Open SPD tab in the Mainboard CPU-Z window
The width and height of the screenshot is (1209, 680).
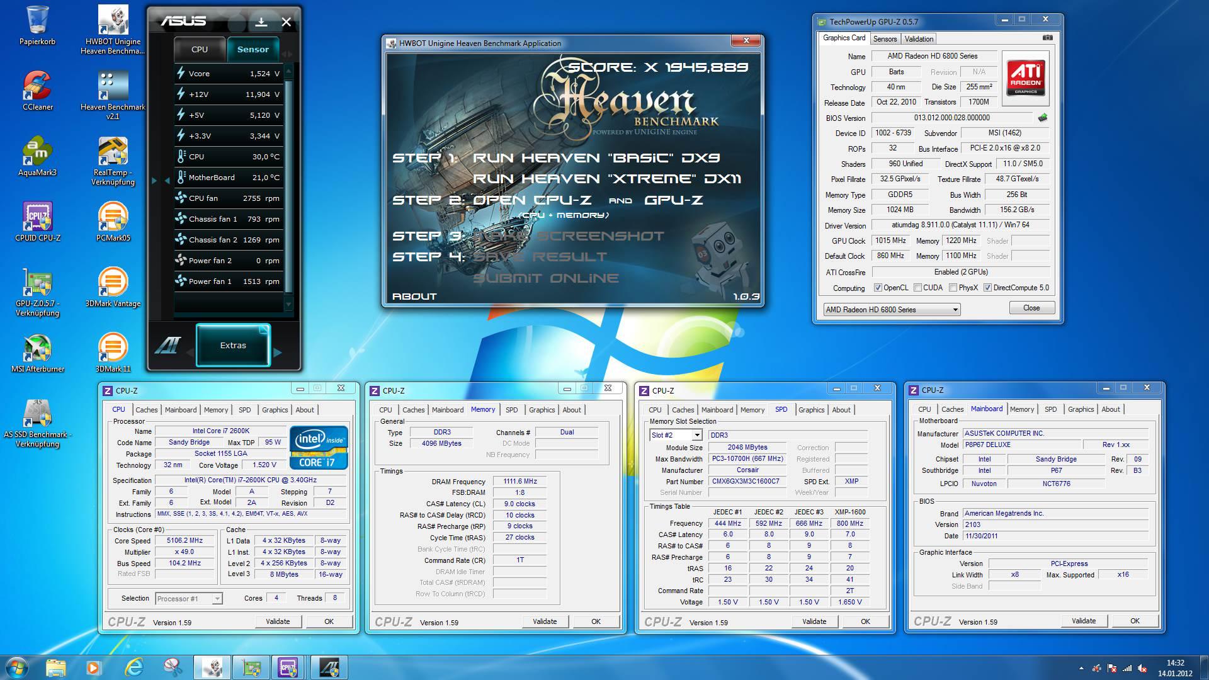click(1050, 409)
